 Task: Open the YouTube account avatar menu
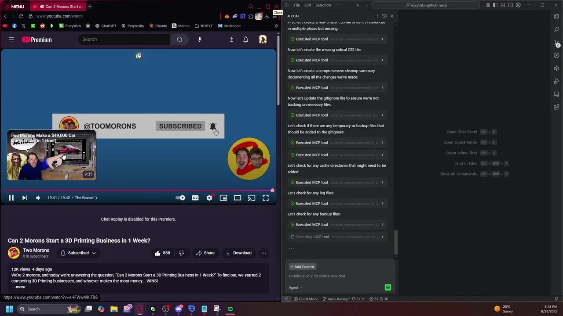pyautogui.click(x=263, y=39)
